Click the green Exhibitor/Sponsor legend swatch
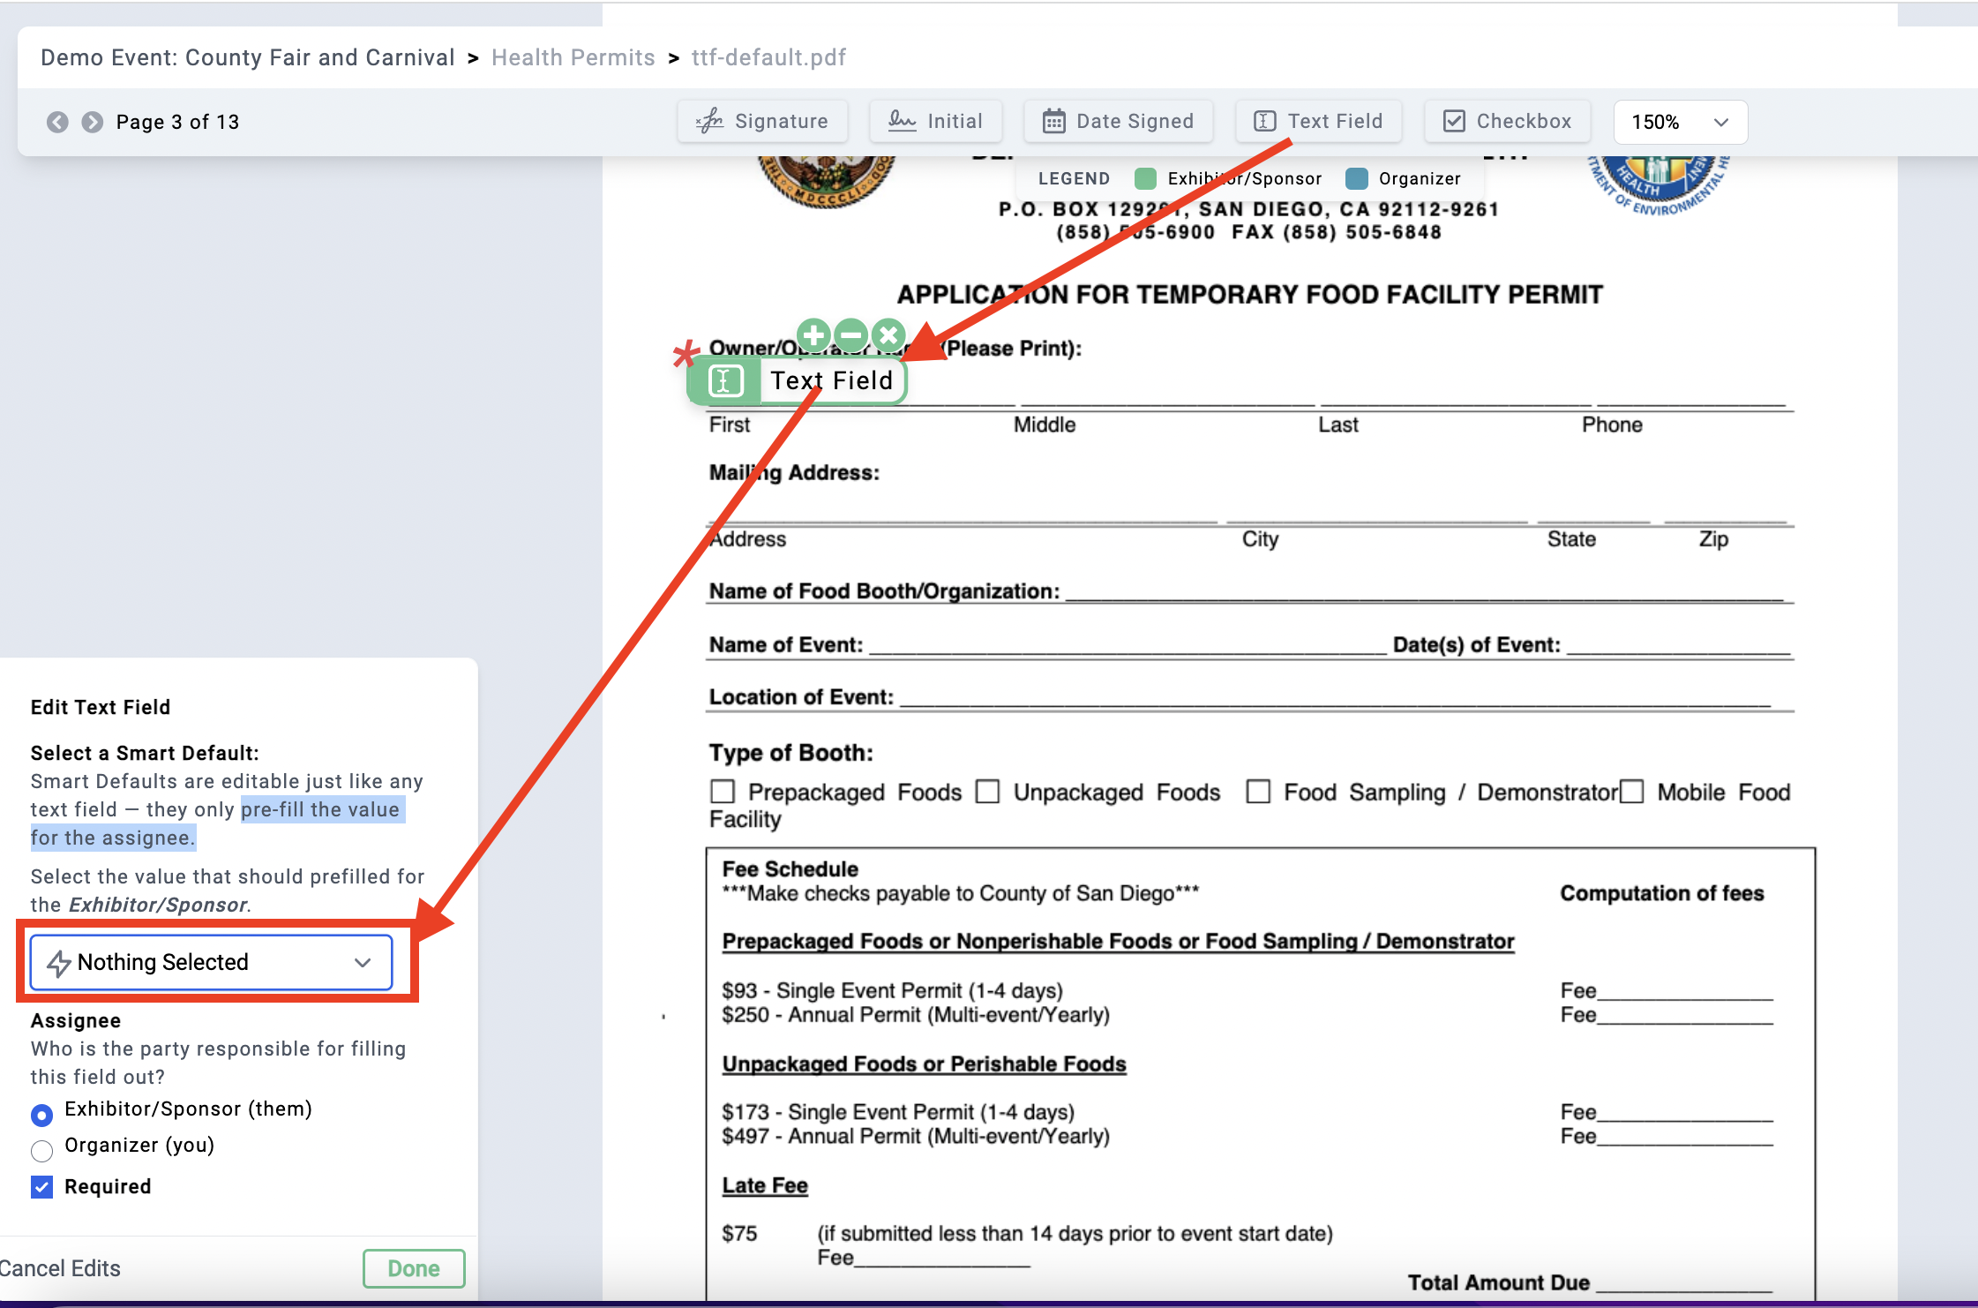 pyautogui.click(x=1145, y=178)
